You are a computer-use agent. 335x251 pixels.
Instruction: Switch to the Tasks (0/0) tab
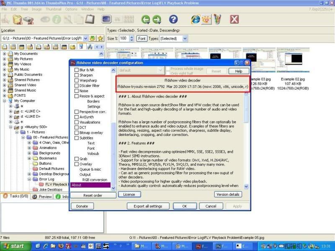[x=15, y=196]
